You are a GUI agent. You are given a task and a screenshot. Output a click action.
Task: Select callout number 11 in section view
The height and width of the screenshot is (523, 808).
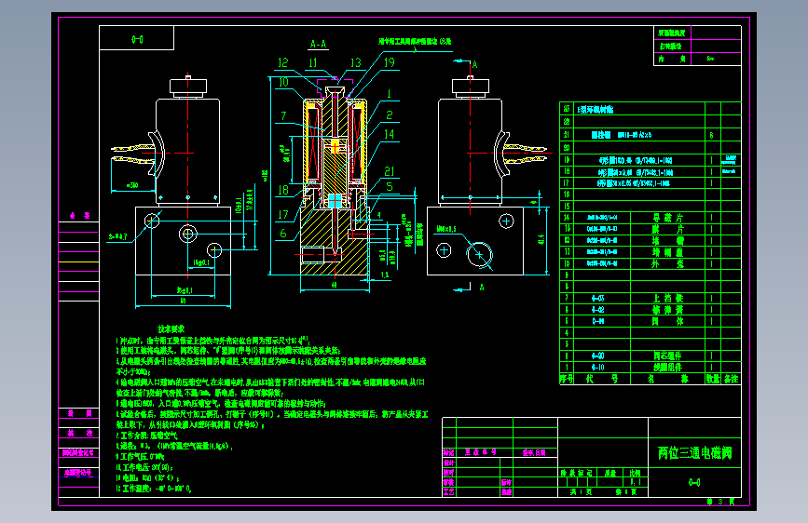point(313,62)
